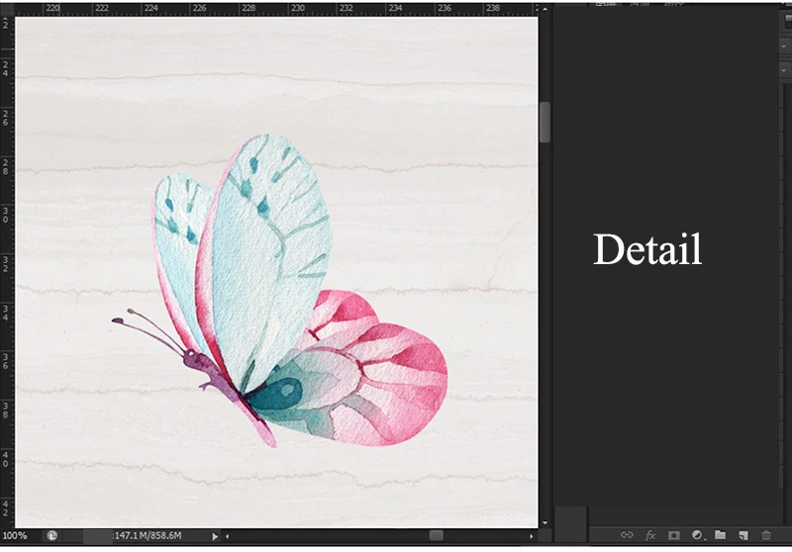Click the vertical scrollbar thumb
792x552 pixels.
[x=544, y=123]
